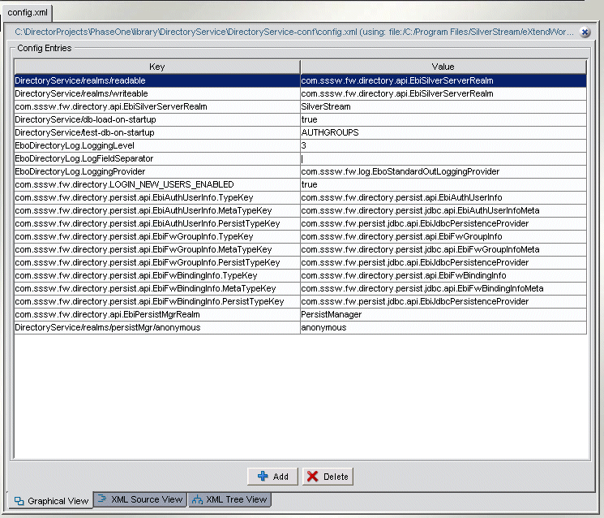Select the EbiPersistMgrRealm key

click(157, 314)
